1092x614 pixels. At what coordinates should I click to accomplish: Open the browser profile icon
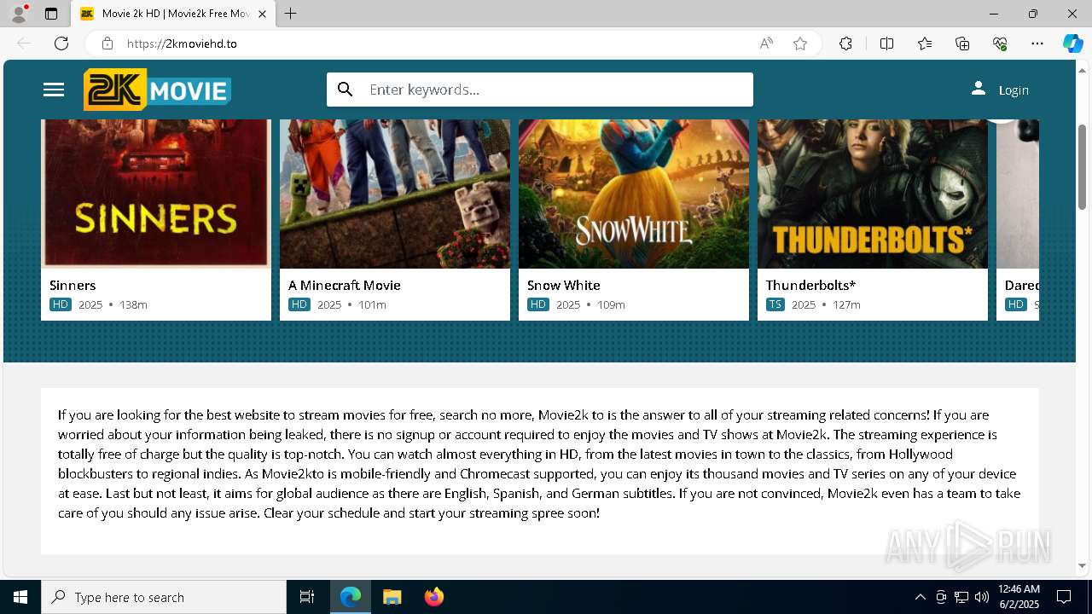[x=19, y=14]
